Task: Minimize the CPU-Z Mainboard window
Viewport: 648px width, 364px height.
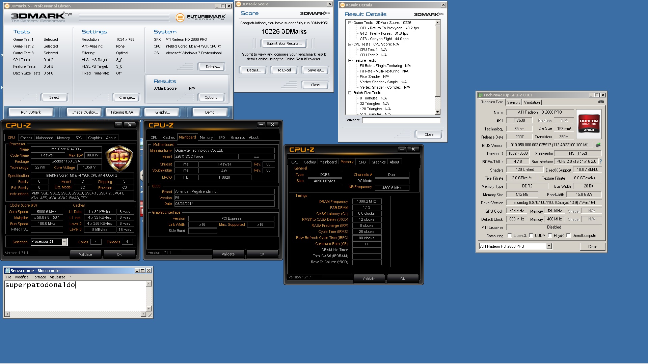Action: [x=261, y=125]
